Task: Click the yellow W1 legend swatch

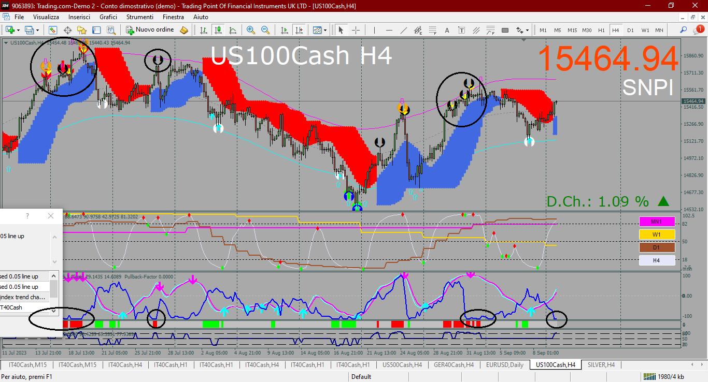Action: click(657, 234)
